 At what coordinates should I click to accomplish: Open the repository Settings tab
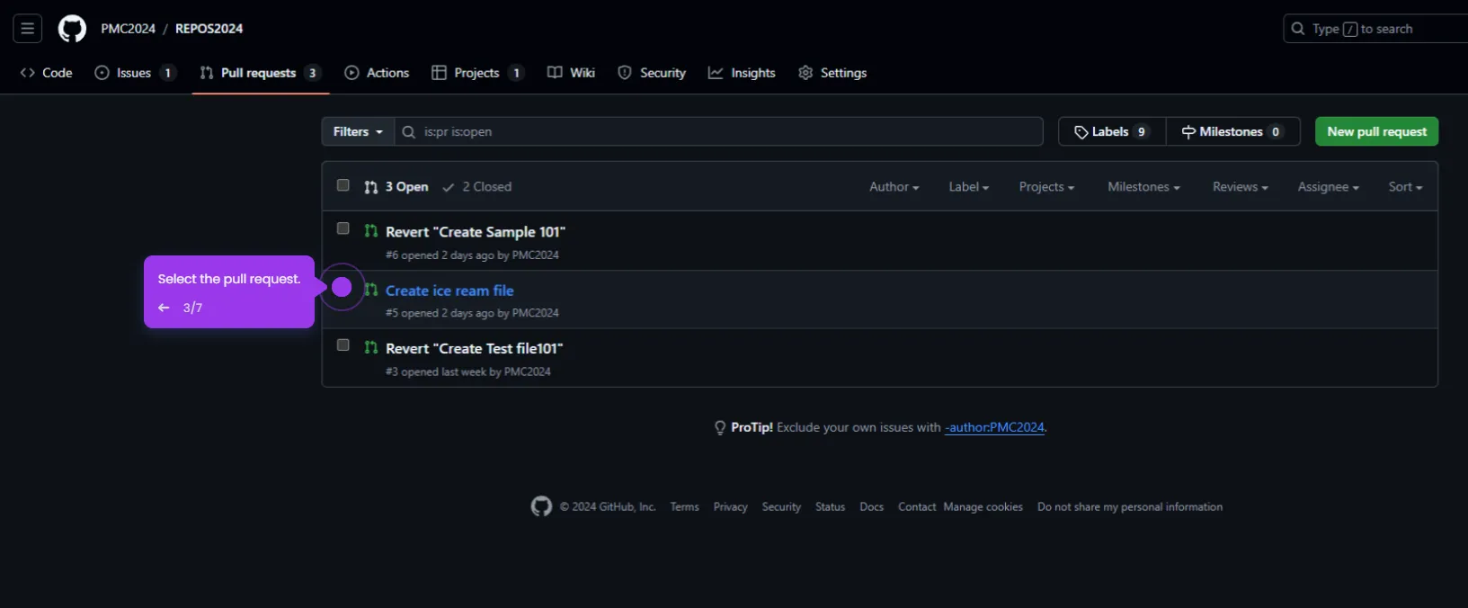pyautogui.click(x=832, y=73)
